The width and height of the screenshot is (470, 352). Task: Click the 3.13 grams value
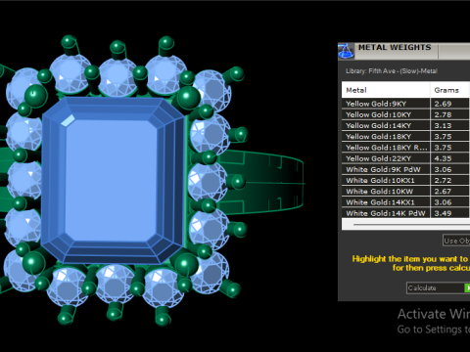click(x=443, y=125)
